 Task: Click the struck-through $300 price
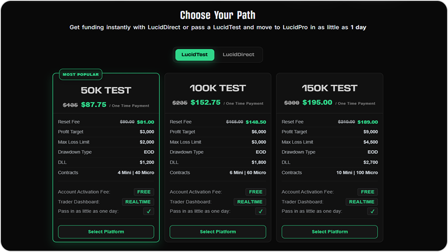pyautogui.click(x=292, y=103)
